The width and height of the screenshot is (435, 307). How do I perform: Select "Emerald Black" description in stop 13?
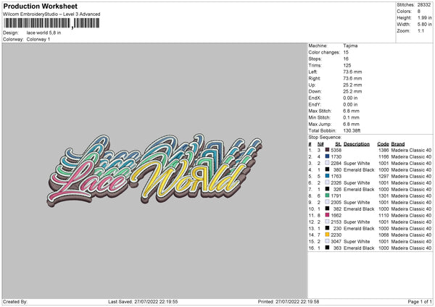(359, 229)
